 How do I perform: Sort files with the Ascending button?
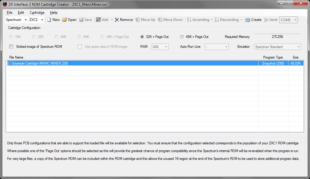(198, 20)
